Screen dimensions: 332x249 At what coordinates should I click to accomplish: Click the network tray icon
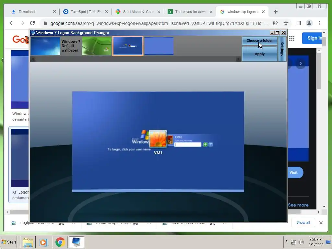(293, 242)
